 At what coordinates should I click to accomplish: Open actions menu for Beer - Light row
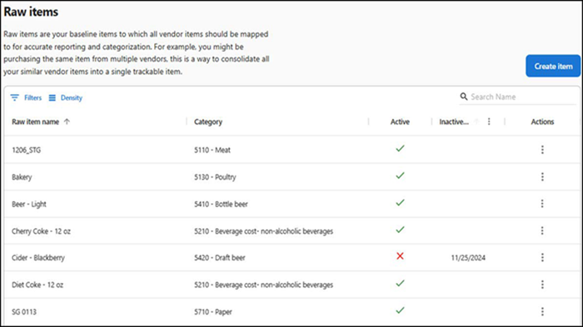pyautogui.click(x=542, y=204)
